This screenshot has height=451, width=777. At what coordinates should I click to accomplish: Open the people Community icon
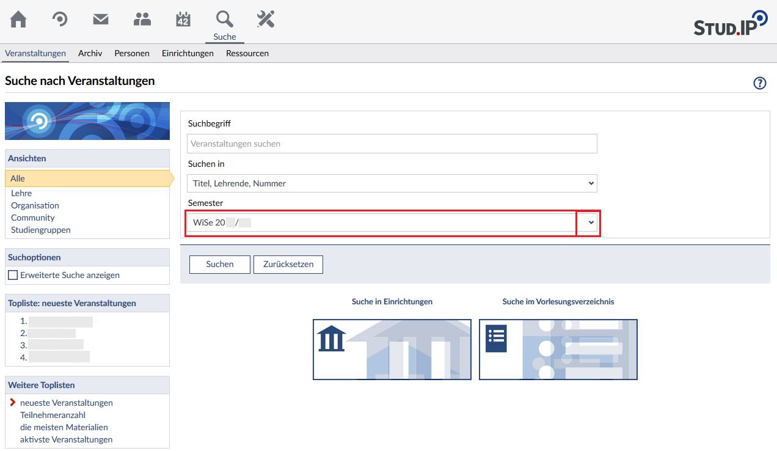[x=142, y=20]
